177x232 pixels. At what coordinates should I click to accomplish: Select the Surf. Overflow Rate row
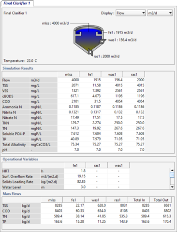(x=66, y=176)
